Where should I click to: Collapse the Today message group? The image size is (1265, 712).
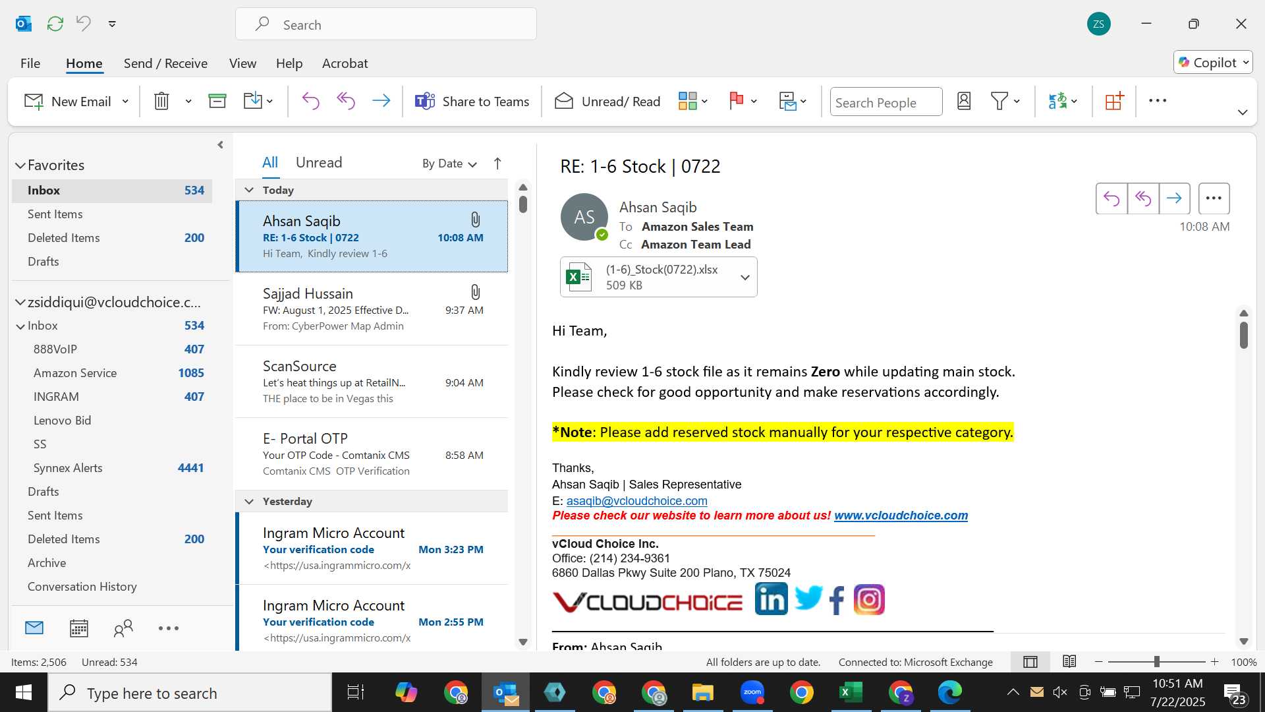point(249,190)
